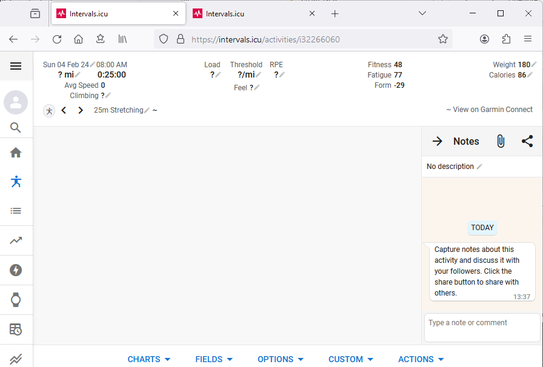Expand the CHARTS dropdown
The width and height of the screenshot is (543, 367).
149,359
